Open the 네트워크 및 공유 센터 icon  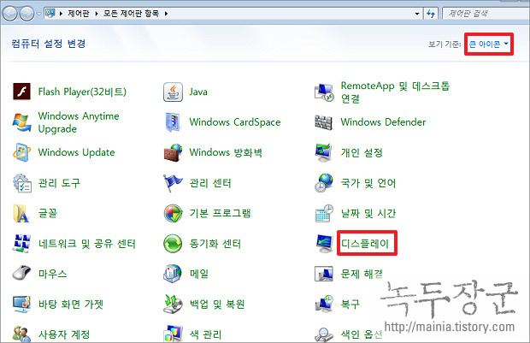[21, 244]
